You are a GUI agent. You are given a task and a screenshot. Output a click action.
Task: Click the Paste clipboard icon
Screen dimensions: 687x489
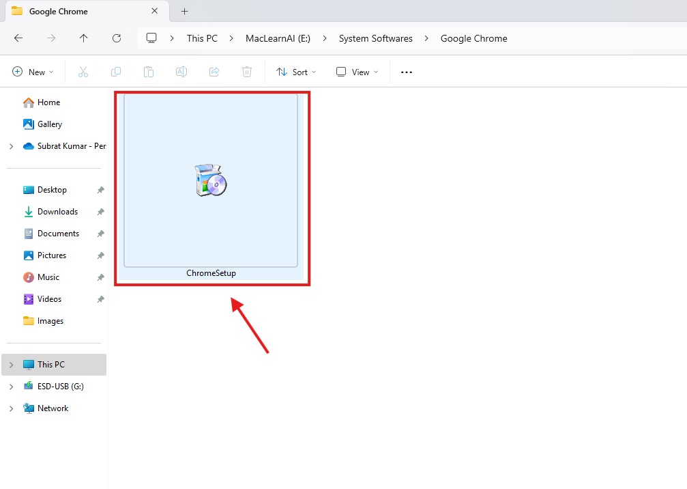point(149,72)
